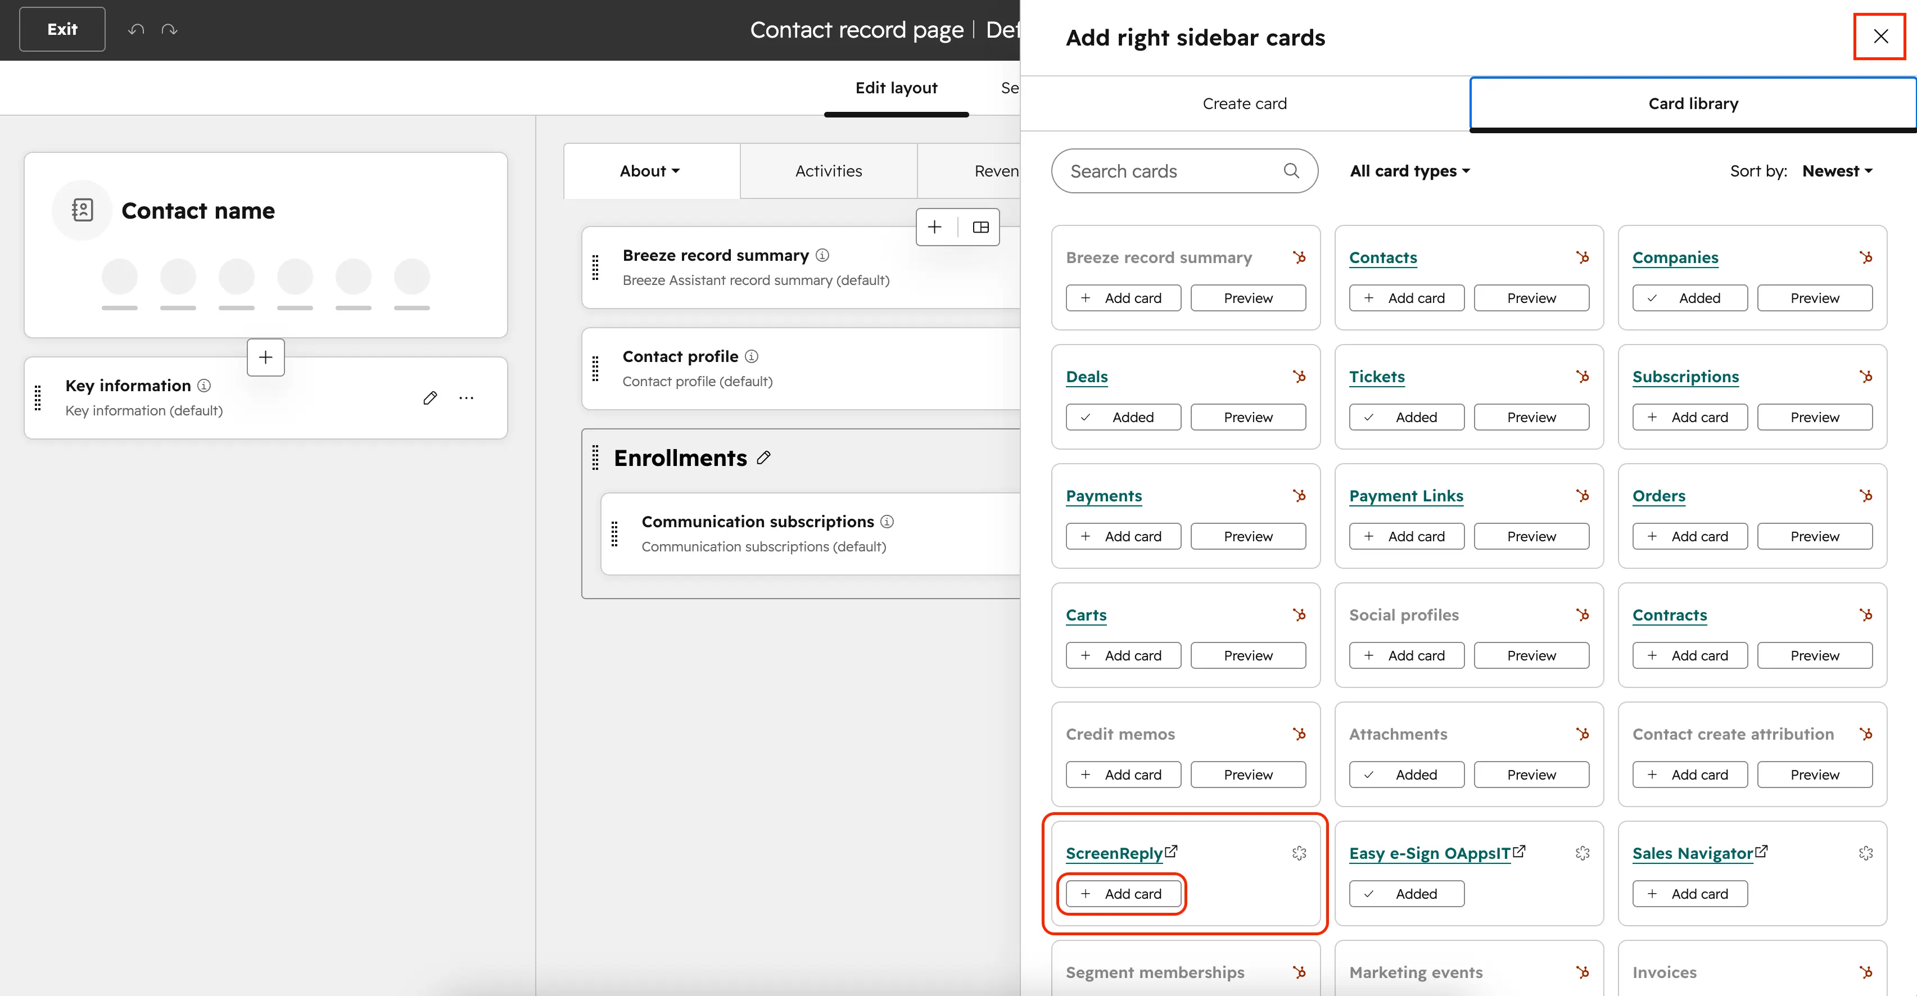This screenshot has height=996, width=1917.
Task: Click the search magnifier icon
Action: tap(1291, 171)
